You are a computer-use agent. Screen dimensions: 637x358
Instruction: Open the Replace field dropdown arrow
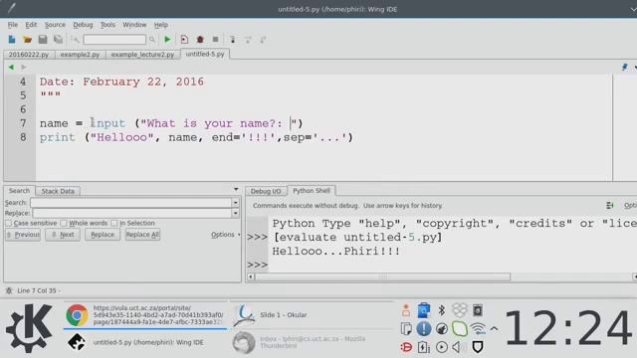(235, 213)
